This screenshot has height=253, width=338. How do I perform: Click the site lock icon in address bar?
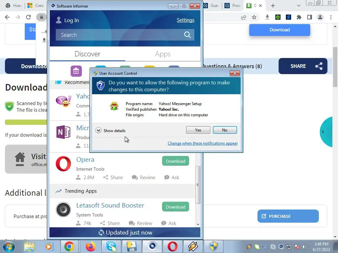[x=41, y=17]
